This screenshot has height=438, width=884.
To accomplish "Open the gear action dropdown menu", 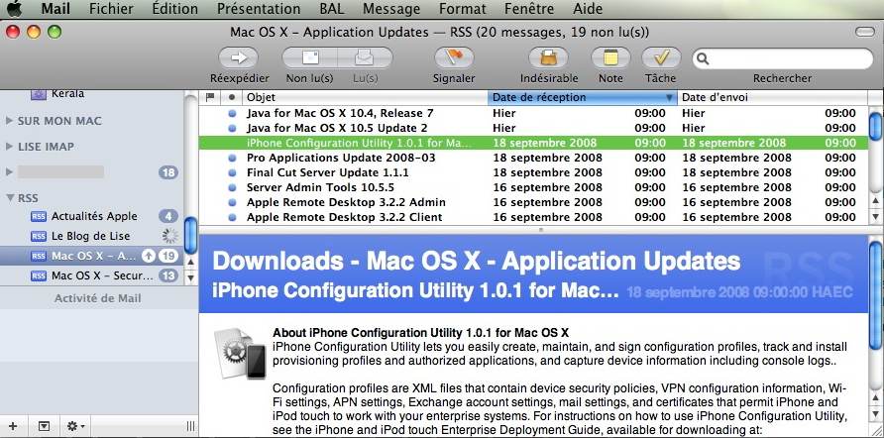I will [x=75, y=425].
